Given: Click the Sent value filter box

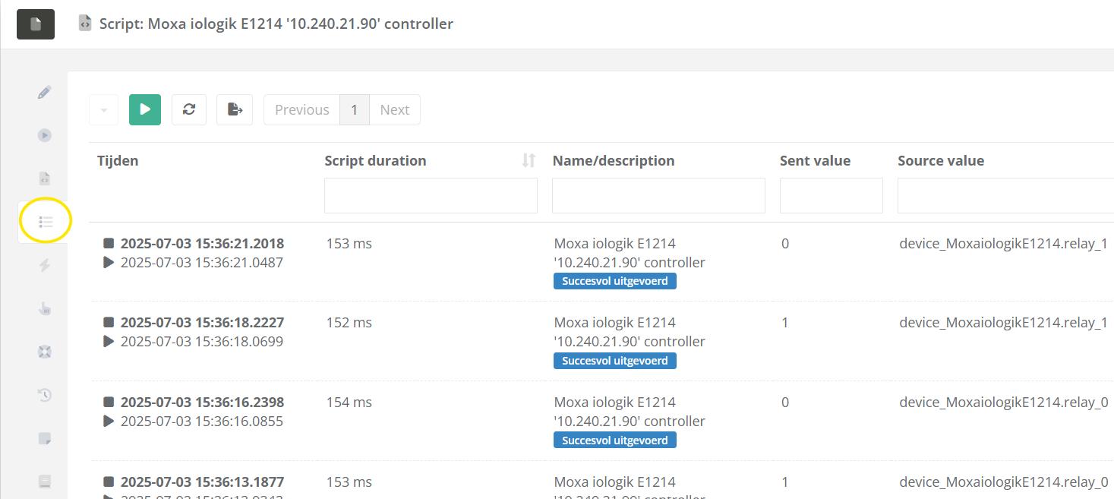Looking at the screenshot, I should coord(831,195).
